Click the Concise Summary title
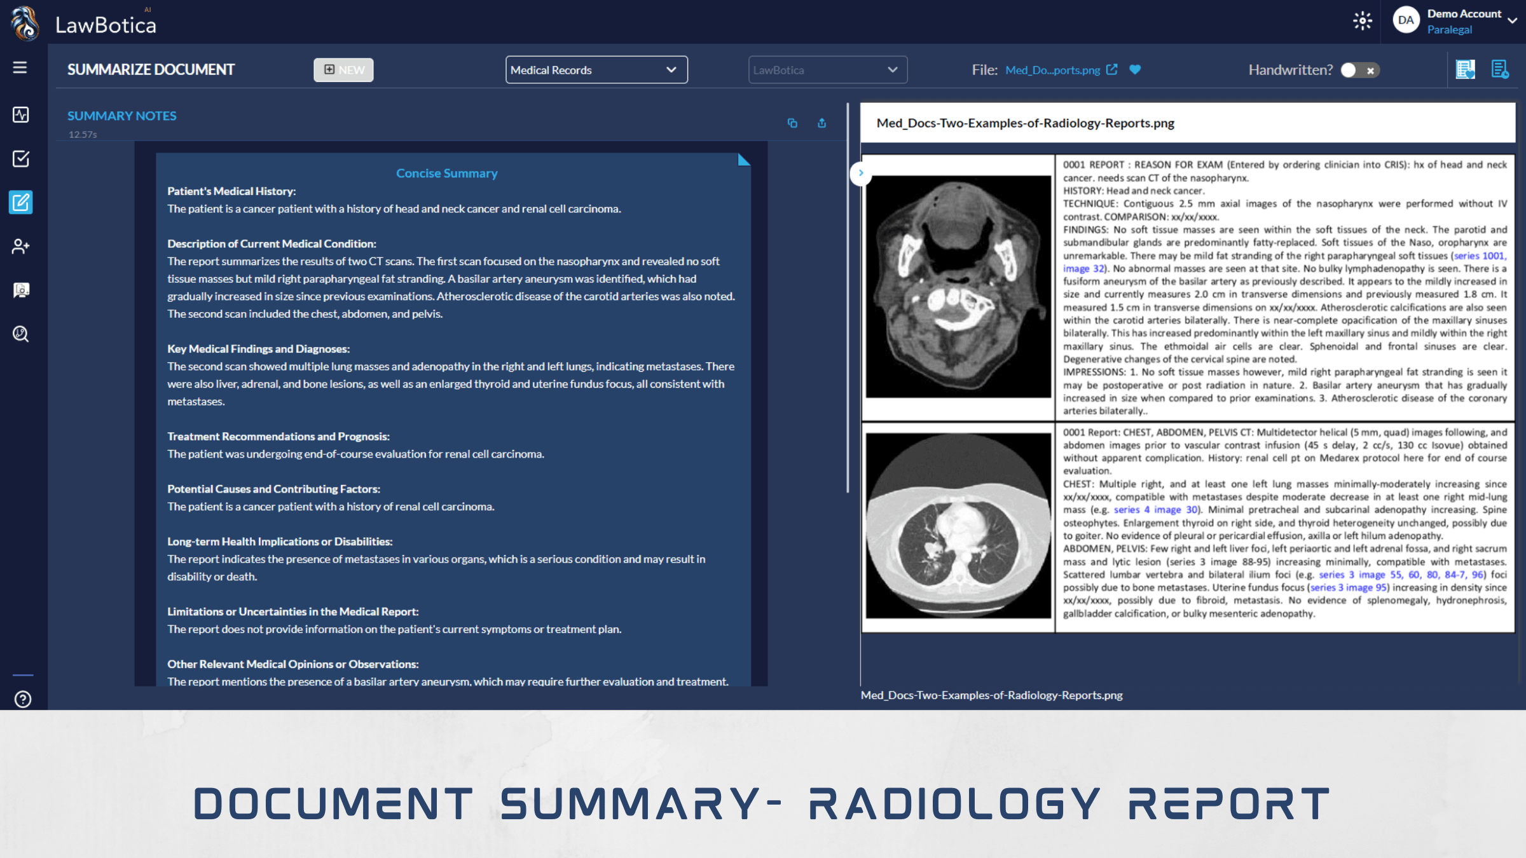Viewport: 1526px width, 858px height. tap(447, 173)
